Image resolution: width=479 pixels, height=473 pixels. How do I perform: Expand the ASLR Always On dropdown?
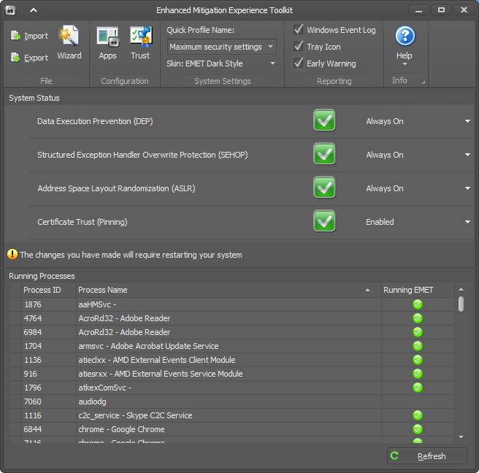tap(467, 188)
